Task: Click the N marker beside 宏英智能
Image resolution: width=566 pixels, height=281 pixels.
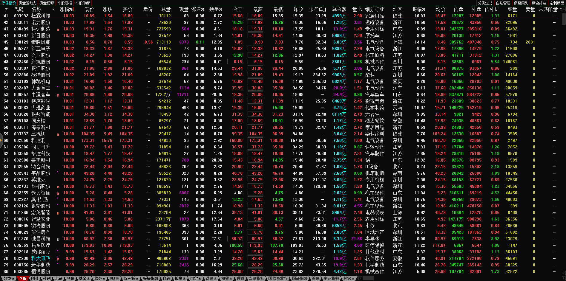Action: 58,213
